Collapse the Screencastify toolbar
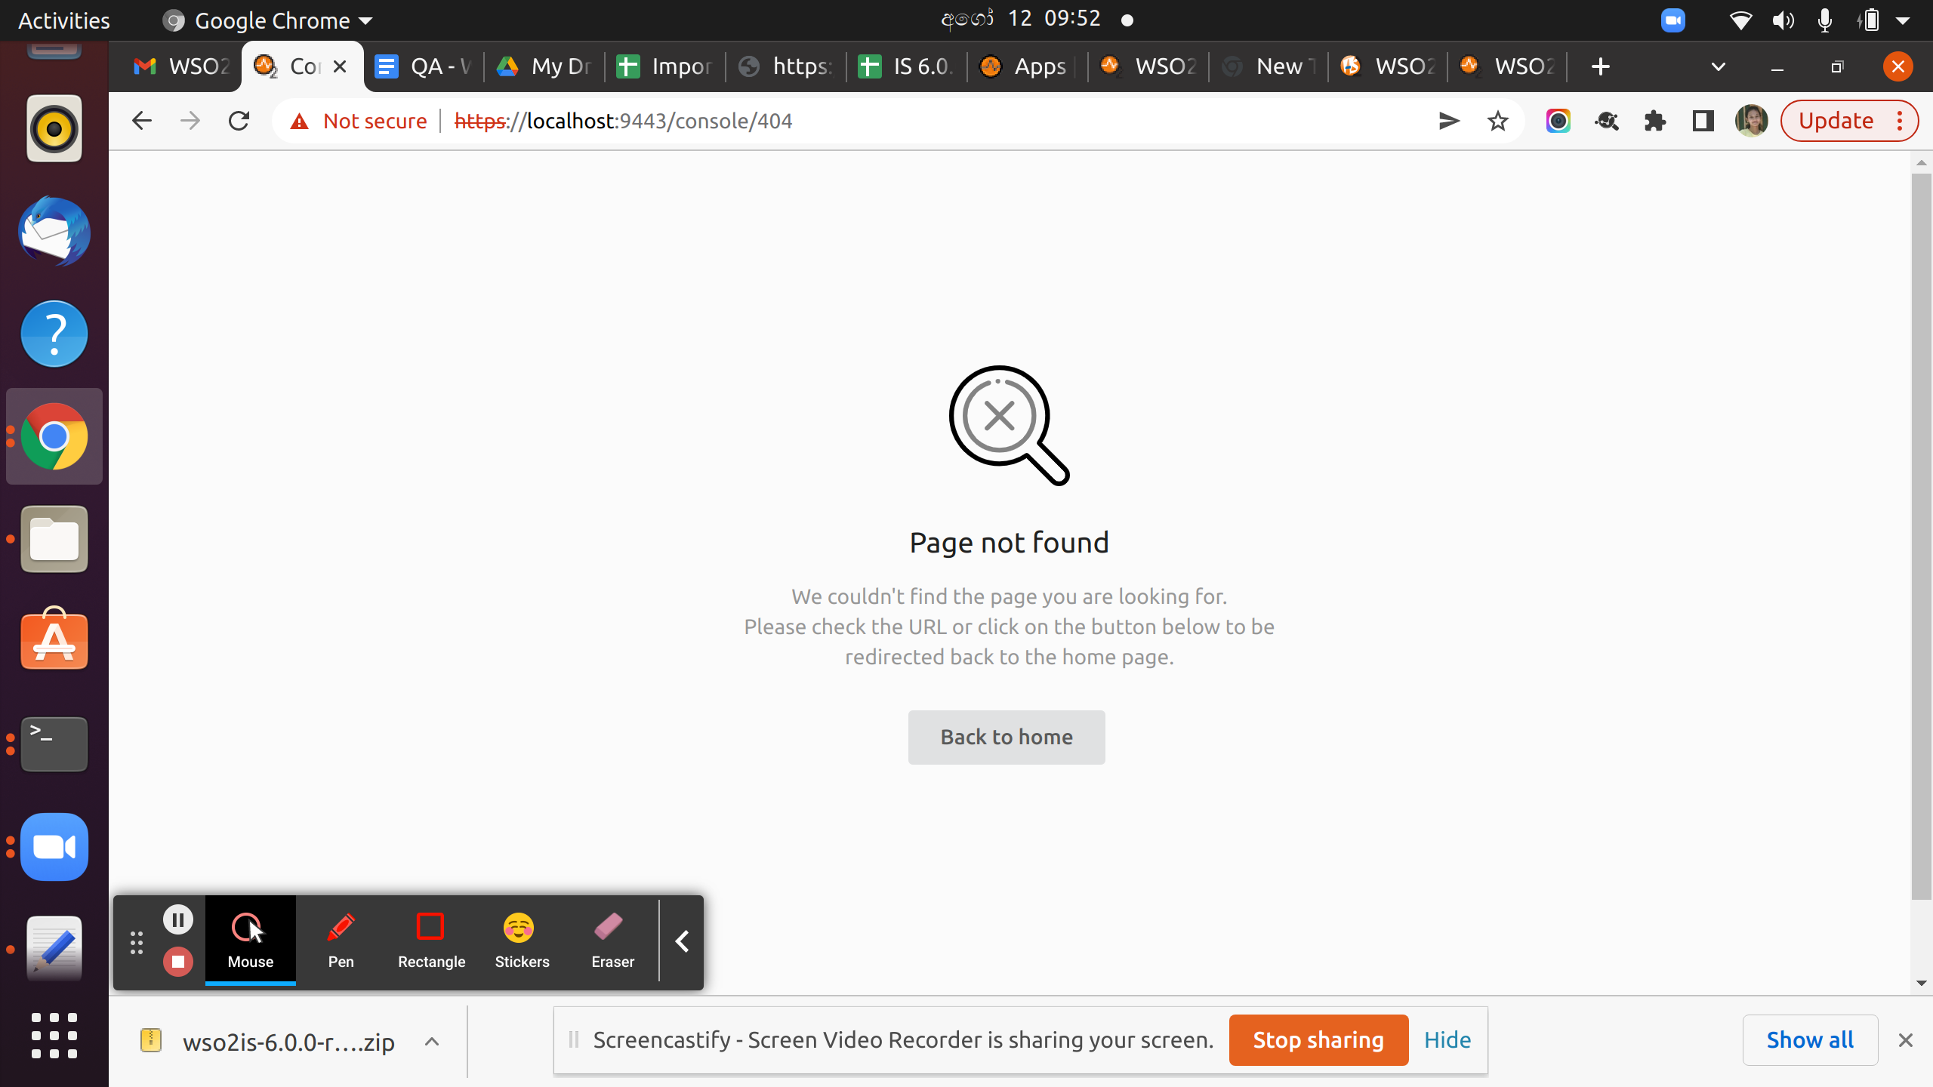This screenshot has width=1933, height=1087. tap(682, 941)
